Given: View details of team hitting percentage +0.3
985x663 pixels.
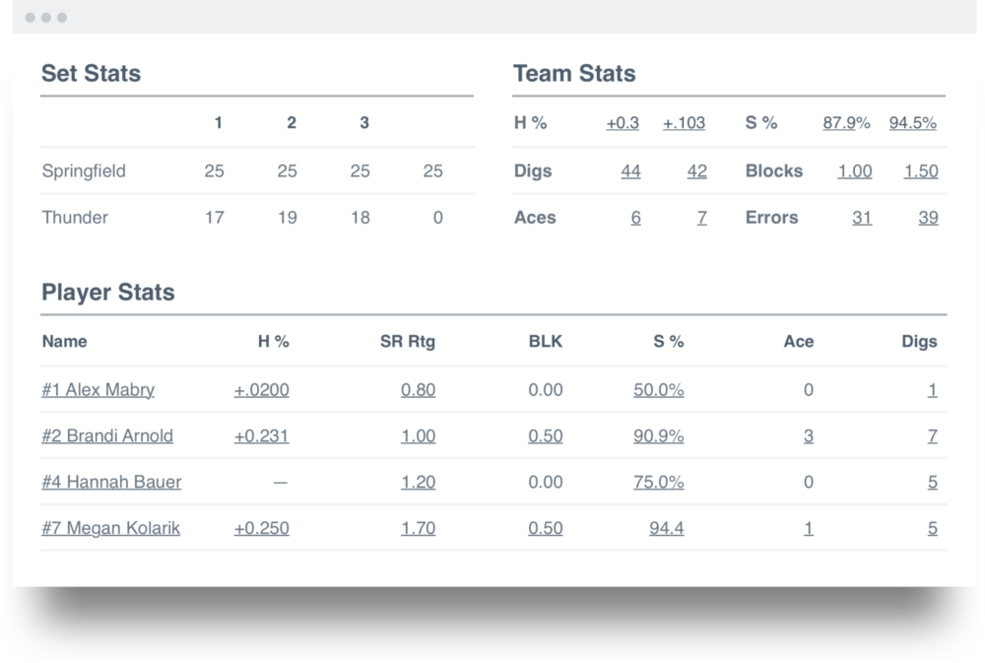Looking at the screenshot, I should coord(622,122).
